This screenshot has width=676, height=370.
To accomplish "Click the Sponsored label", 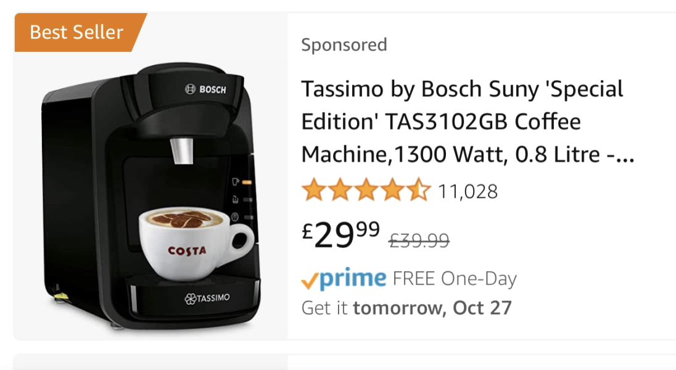I will coord(344,45).
